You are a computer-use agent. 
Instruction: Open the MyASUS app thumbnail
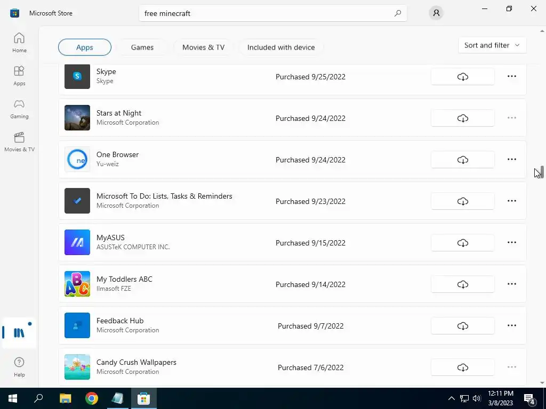(77, 242)
